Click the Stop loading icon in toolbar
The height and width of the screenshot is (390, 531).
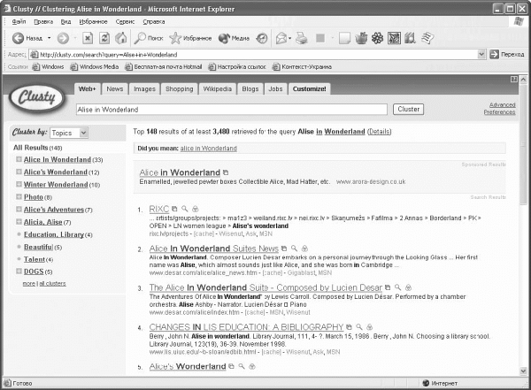coord(88,38)
